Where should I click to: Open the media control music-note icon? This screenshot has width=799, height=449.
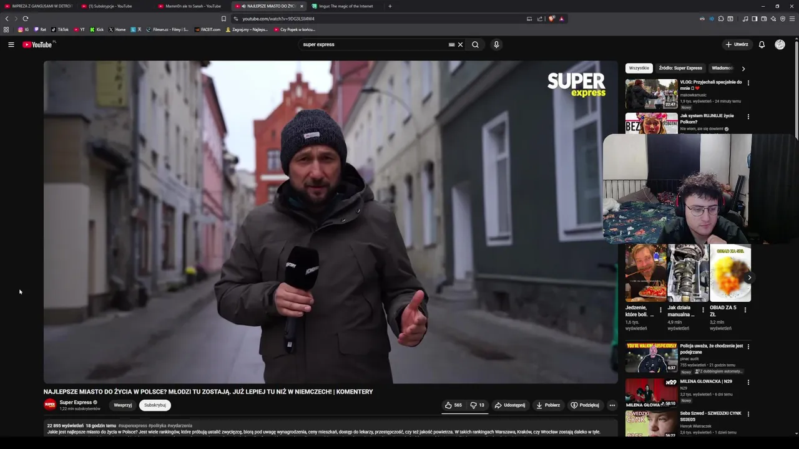coord(745,18)
